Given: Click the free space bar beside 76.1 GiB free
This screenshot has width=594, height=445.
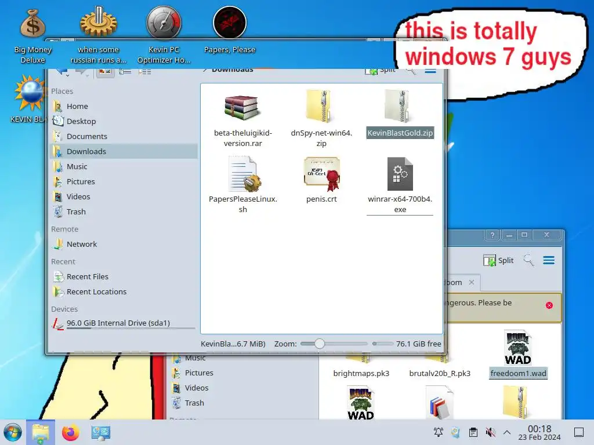Looking at the screenshot, I should pyautogui.click(x=383, y=344).
